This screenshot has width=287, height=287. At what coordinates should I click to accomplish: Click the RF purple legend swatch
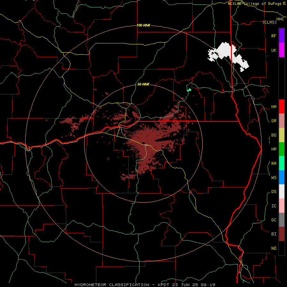282,36
